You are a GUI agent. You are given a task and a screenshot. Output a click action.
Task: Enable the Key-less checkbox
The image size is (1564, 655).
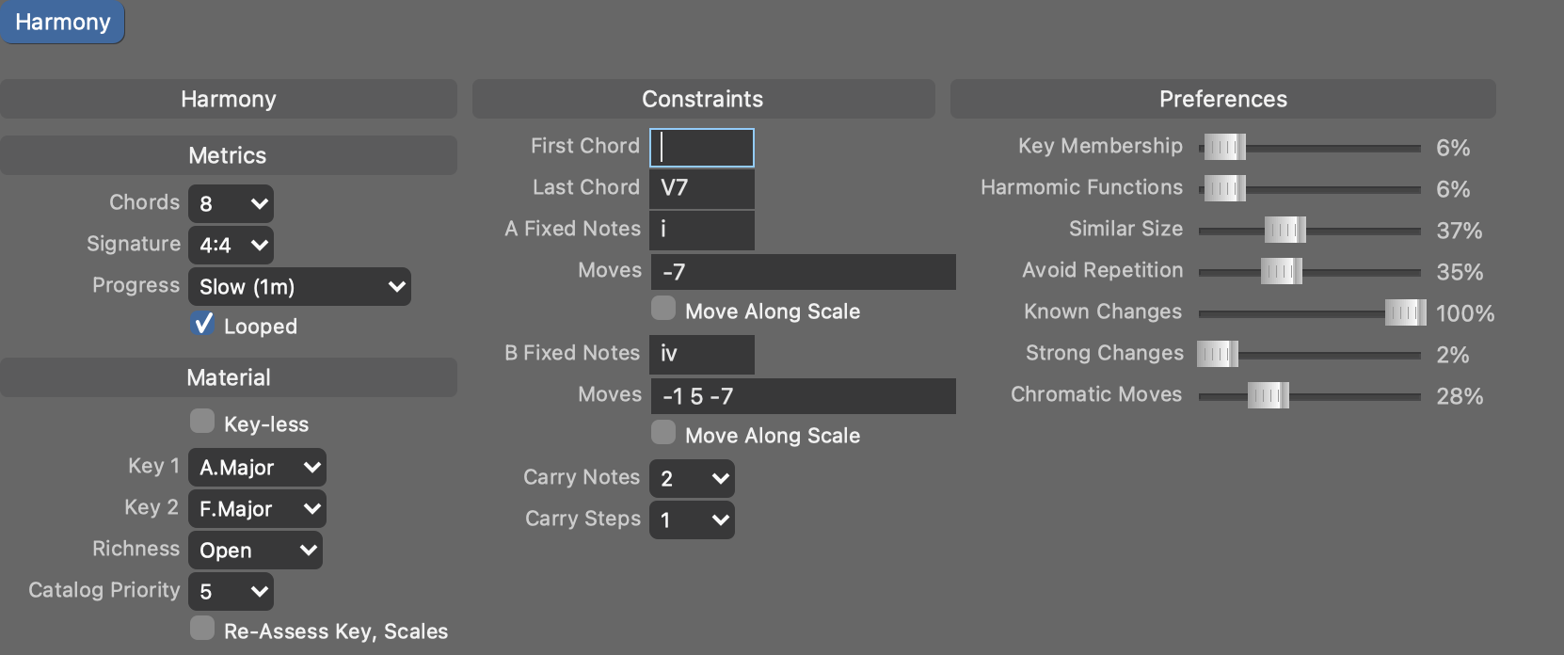[202, 422]
